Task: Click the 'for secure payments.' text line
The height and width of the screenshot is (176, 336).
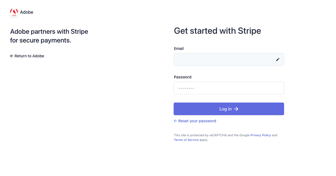Action: (41, 41)
